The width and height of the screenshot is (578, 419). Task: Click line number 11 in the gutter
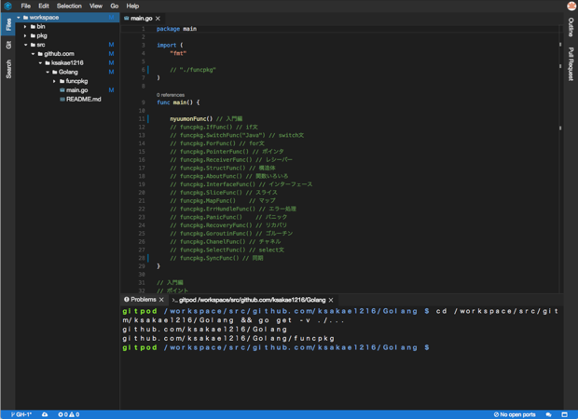(x=142, y=119)
